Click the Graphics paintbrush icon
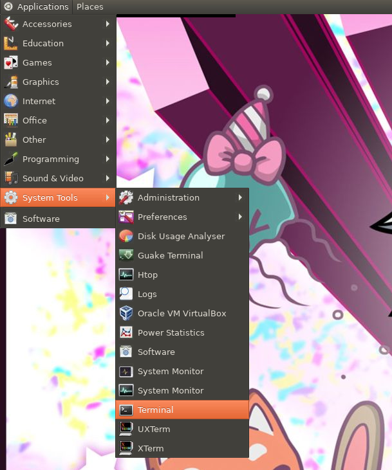 tap(11, 82)
